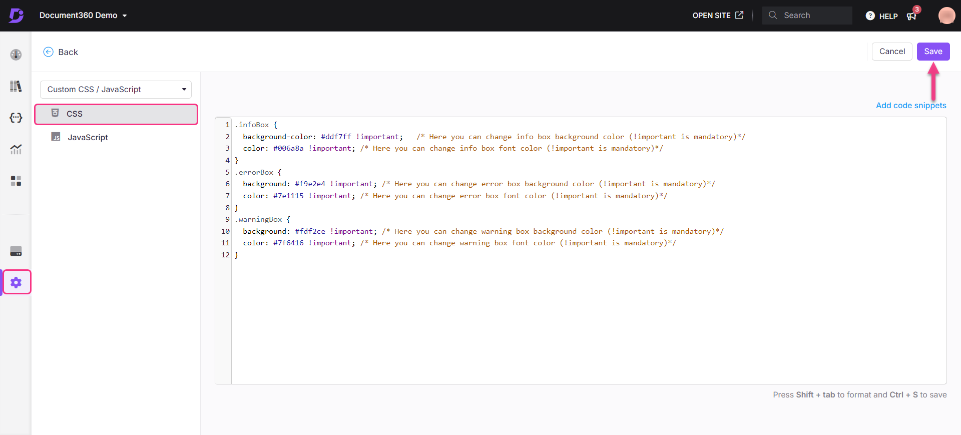961x435 pixels.
Task: Click Add code snippets link
Action: pos(911,106)
